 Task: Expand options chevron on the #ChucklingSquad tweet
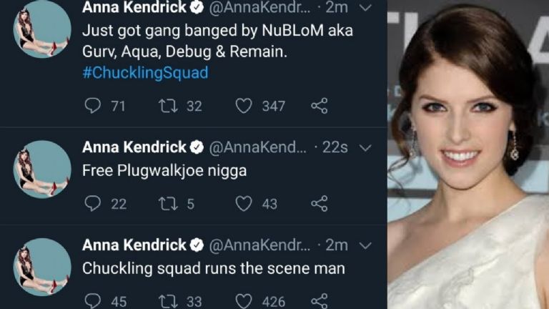point(365,7)
